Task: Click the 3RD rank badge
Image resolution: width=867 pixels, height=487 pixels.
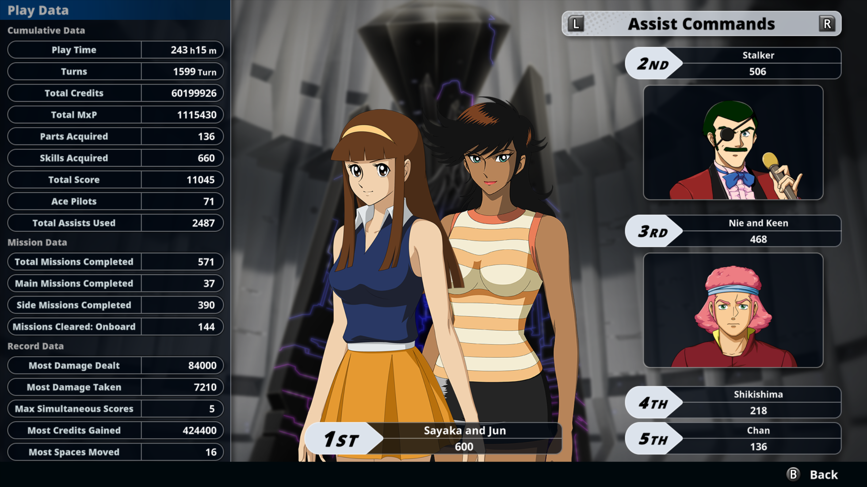Action: [653, 231]
